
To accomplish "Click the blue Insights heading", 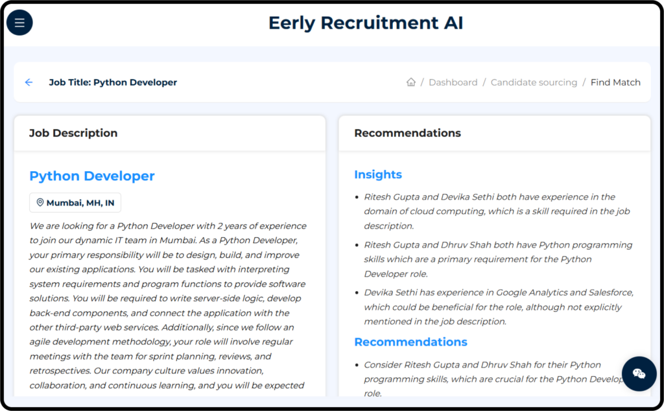I will 378,174.
